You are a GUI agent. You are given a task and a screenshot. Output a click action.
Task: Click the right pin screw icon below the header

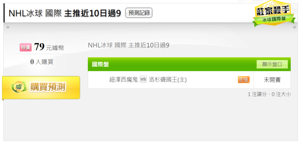294,27
